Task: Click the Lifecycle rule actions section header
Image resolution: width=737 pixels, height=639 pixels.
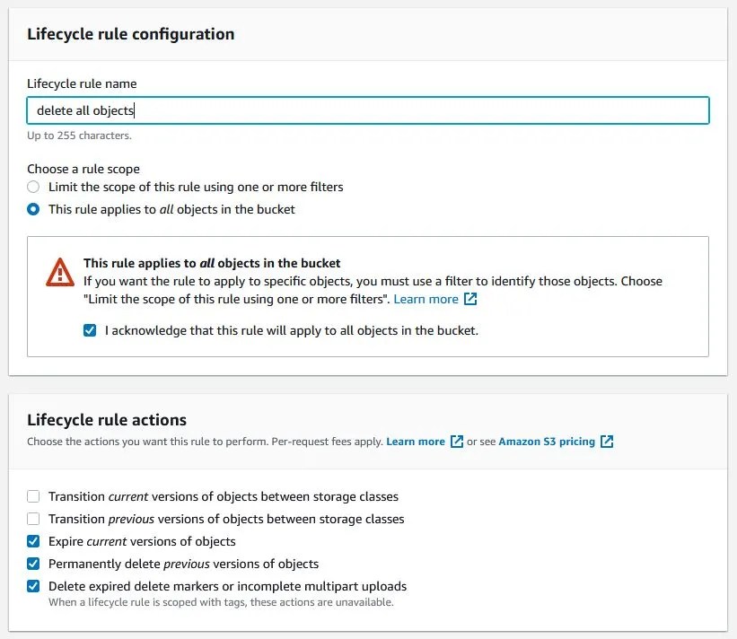Action: click(x=108, y=419)
